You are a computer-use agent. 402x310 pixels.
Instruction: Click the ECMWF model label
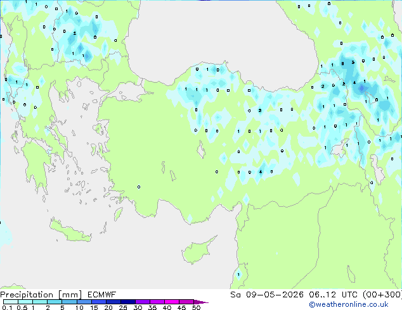(102, 295)
